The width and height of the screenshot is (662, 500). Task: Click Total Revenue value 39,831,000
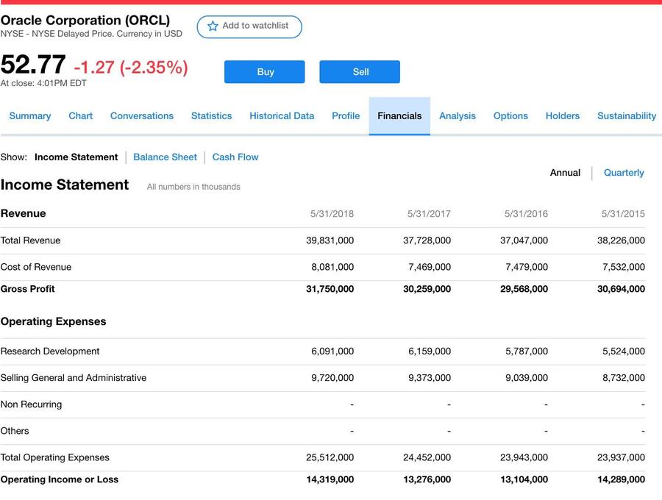[x=330, y=240]
